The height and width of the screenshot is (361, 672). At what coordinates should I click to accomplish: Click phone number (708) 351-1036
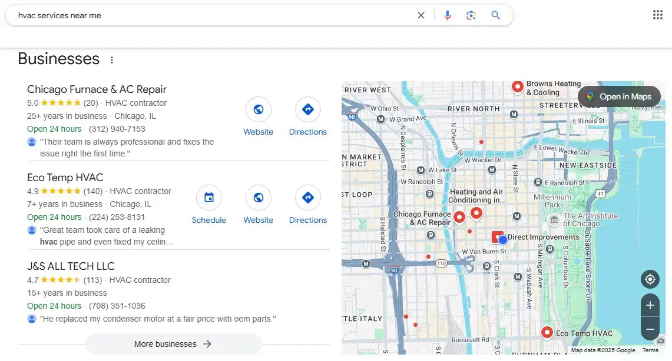pos(117,306)
